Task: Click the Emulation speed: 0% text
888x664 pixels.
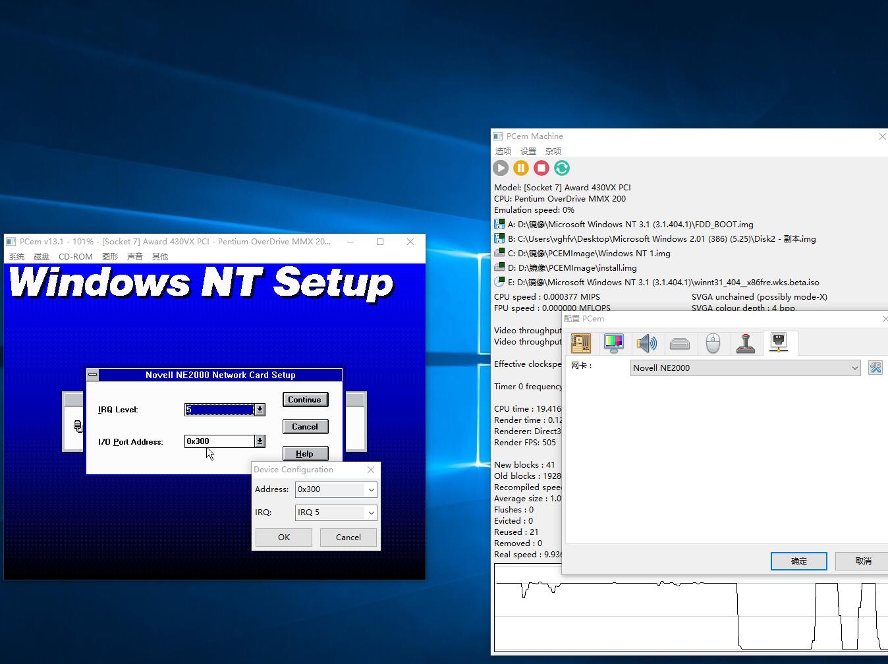Action: click(534, 210)
